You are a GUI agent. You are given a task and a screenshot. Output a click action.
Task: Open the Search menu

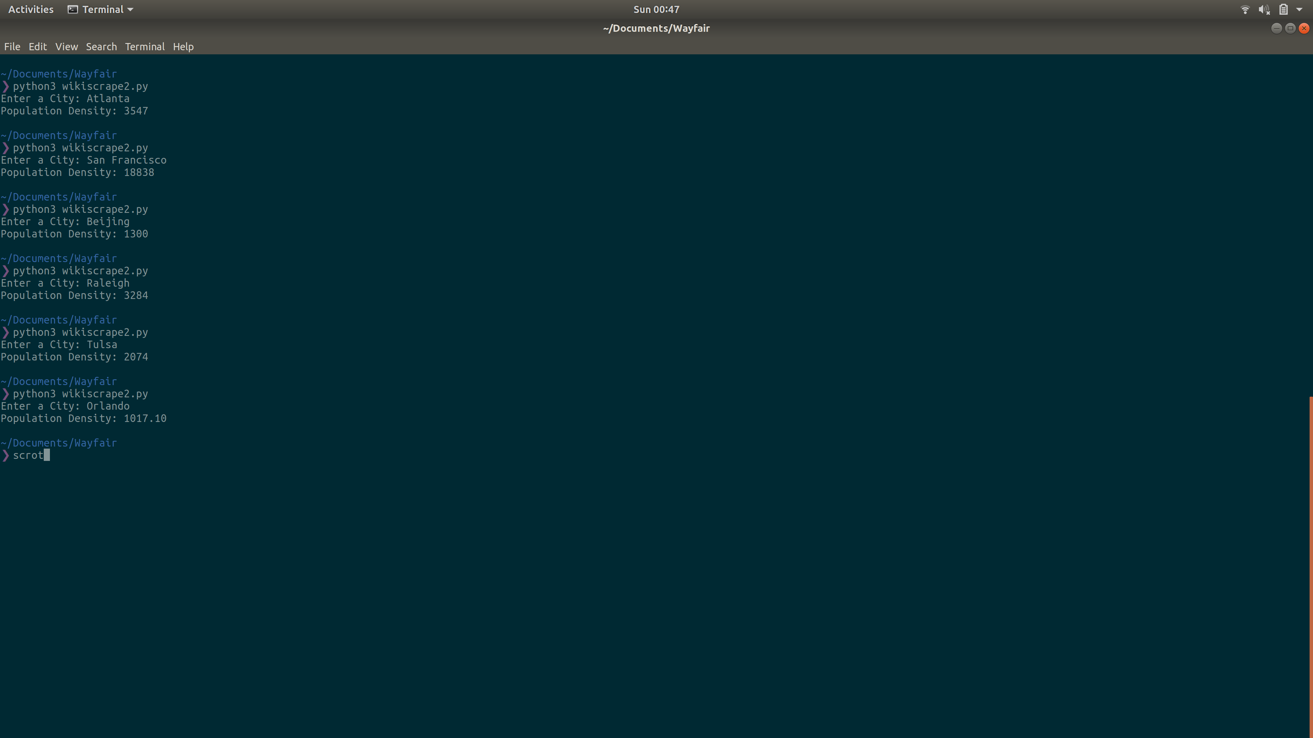101,46
